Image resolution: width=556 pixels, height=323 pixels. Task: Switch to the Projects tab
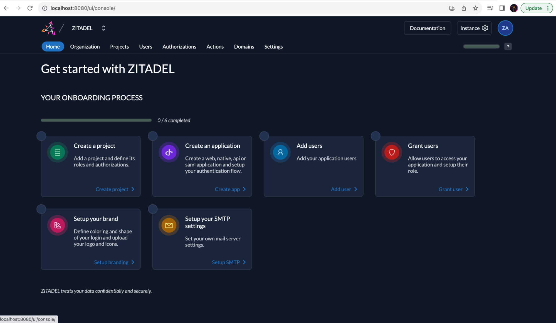click(x=119, y=47)
